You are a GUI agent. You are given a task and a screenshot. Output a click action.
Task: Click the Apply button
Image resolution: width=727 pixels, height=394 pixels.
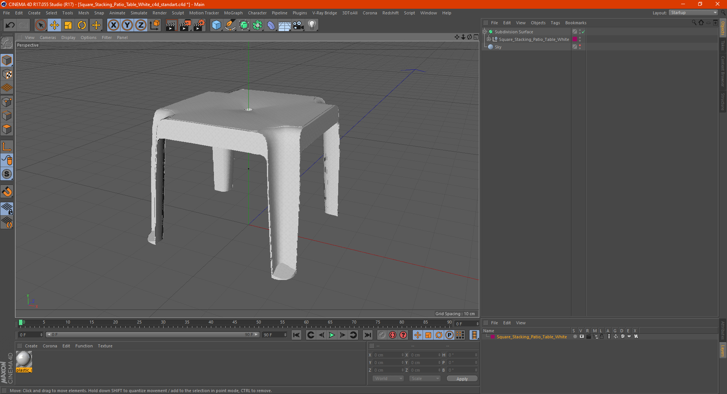click(462, 379)
